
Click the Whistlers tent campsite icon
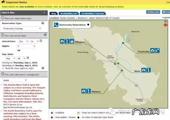[62, 42]
